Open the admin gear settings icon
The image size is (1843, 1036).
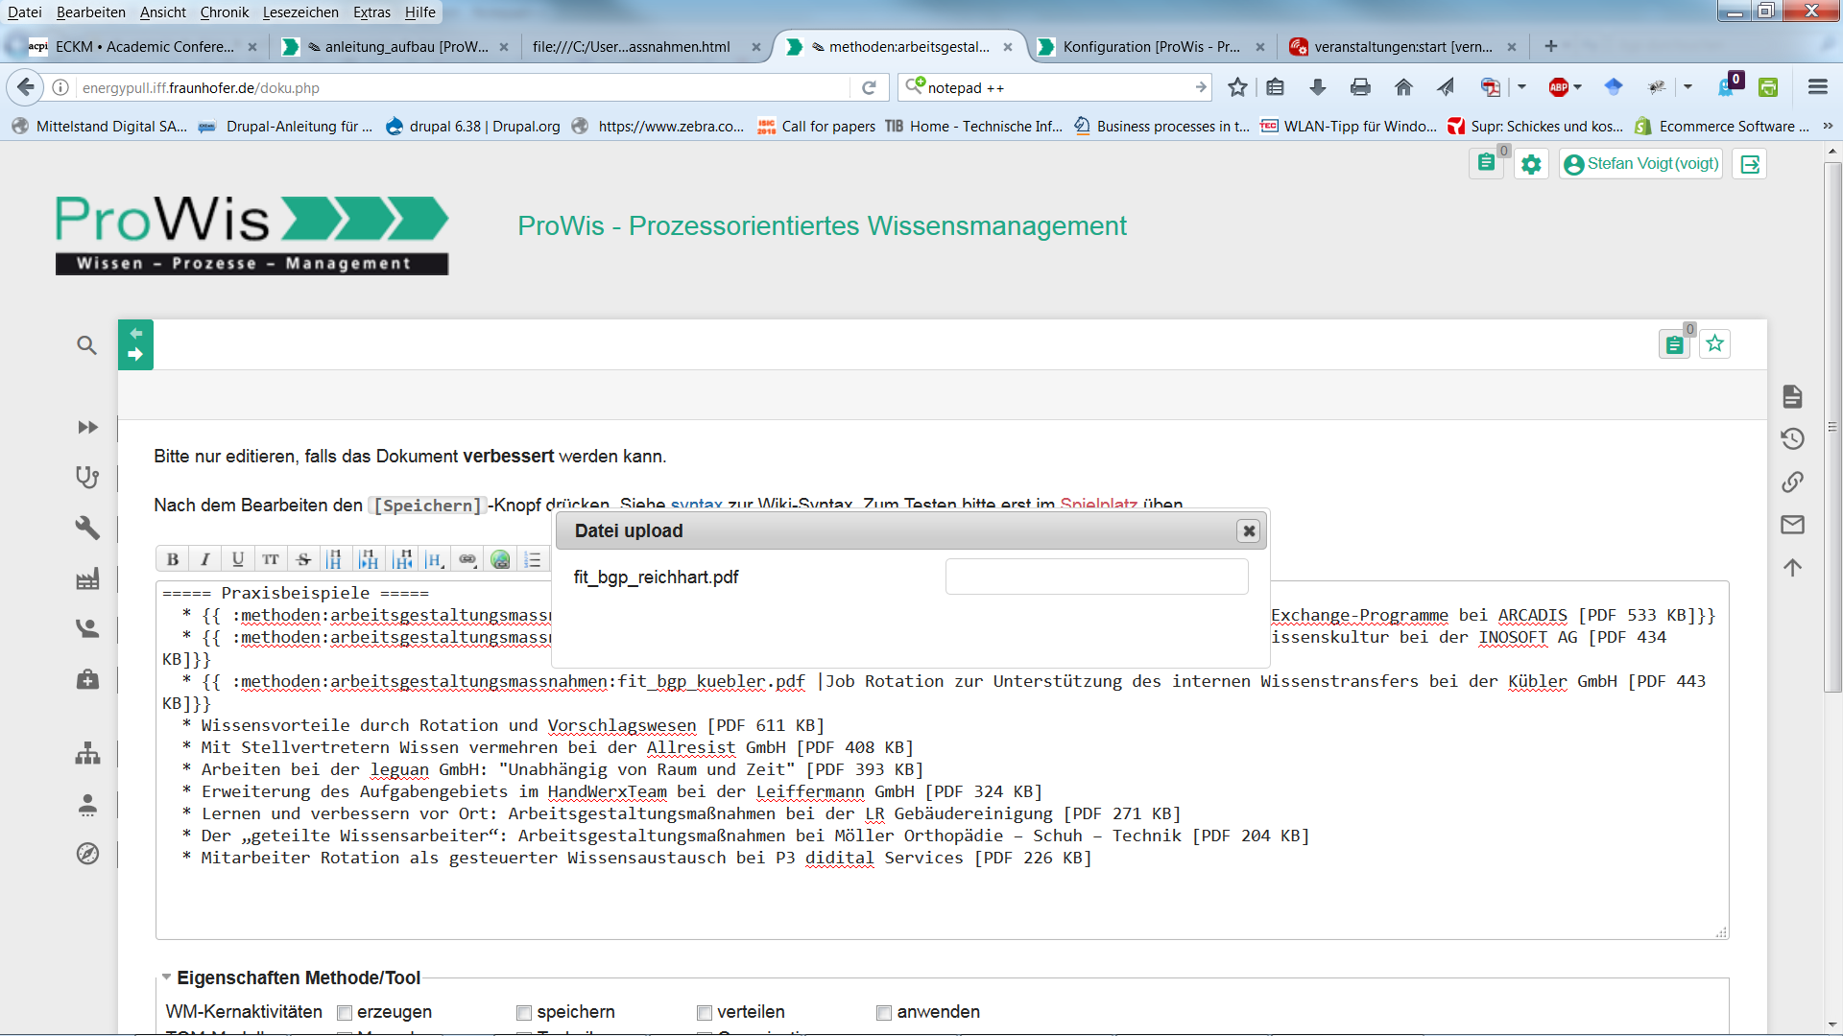click(x=1531, y=164)
